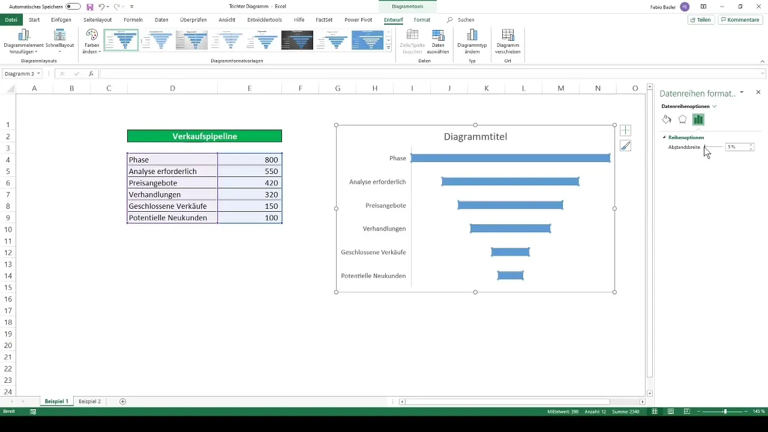Open the series options bar-chart tab
This screenshot has width=768, height=432.
pyautogui.click(x=698, y=119)
